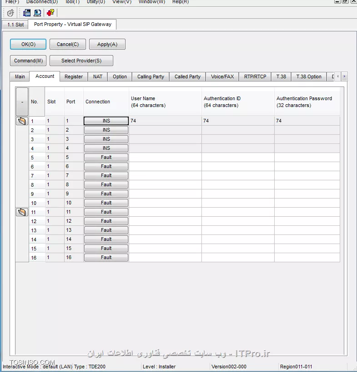Click Authentication ID field in row 1
The height and width of the screenshot is (372, 357).
[x=238, y=121]
